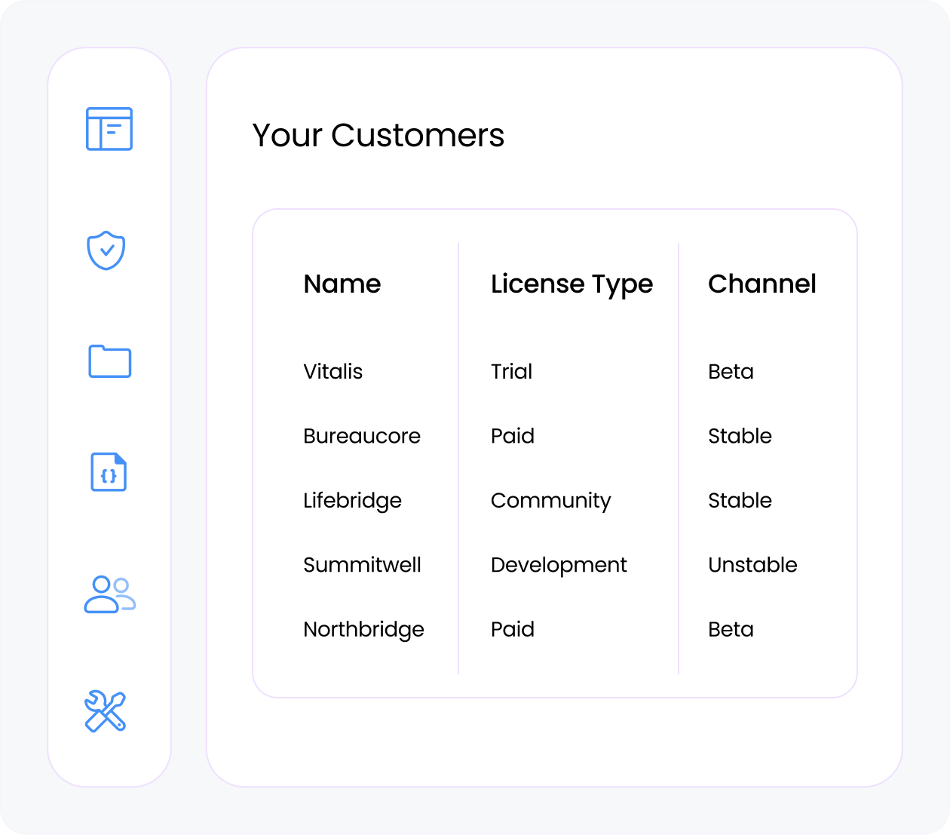Click Summitwell in the customer list

click(363, 565)
